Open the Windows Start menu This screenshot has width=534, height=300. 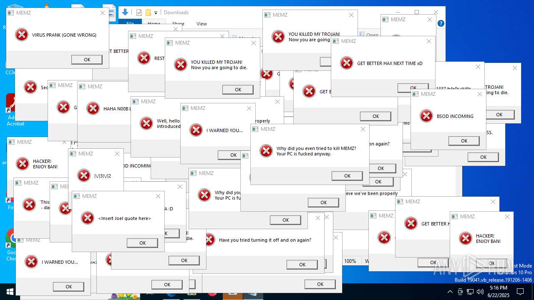click(10, 292)
